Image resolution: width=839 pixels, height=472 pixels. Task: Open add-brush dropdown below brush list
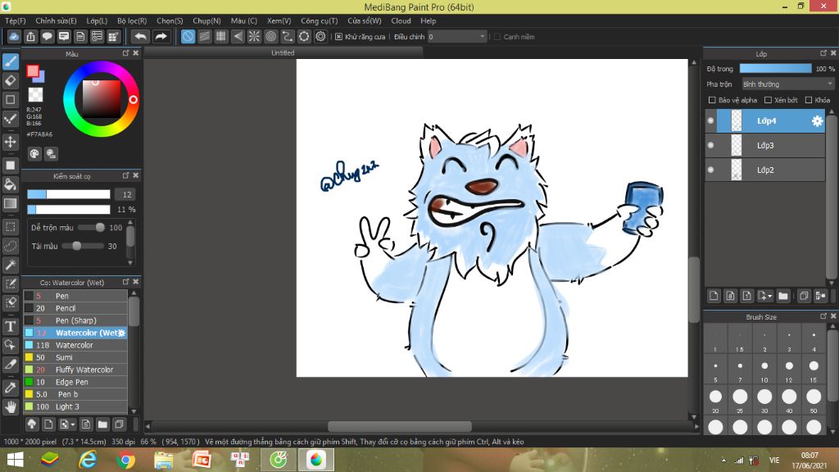tap(67, 424)
